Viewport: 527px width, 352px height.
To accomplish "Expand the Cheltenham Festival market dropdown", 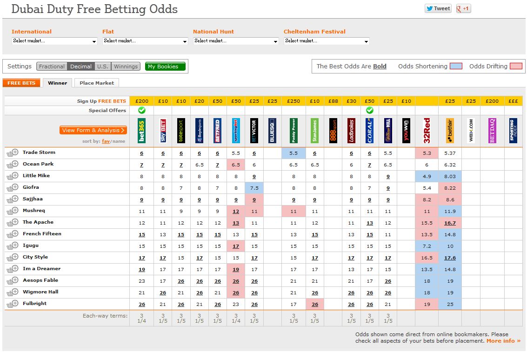I will (x=327, y=41).
